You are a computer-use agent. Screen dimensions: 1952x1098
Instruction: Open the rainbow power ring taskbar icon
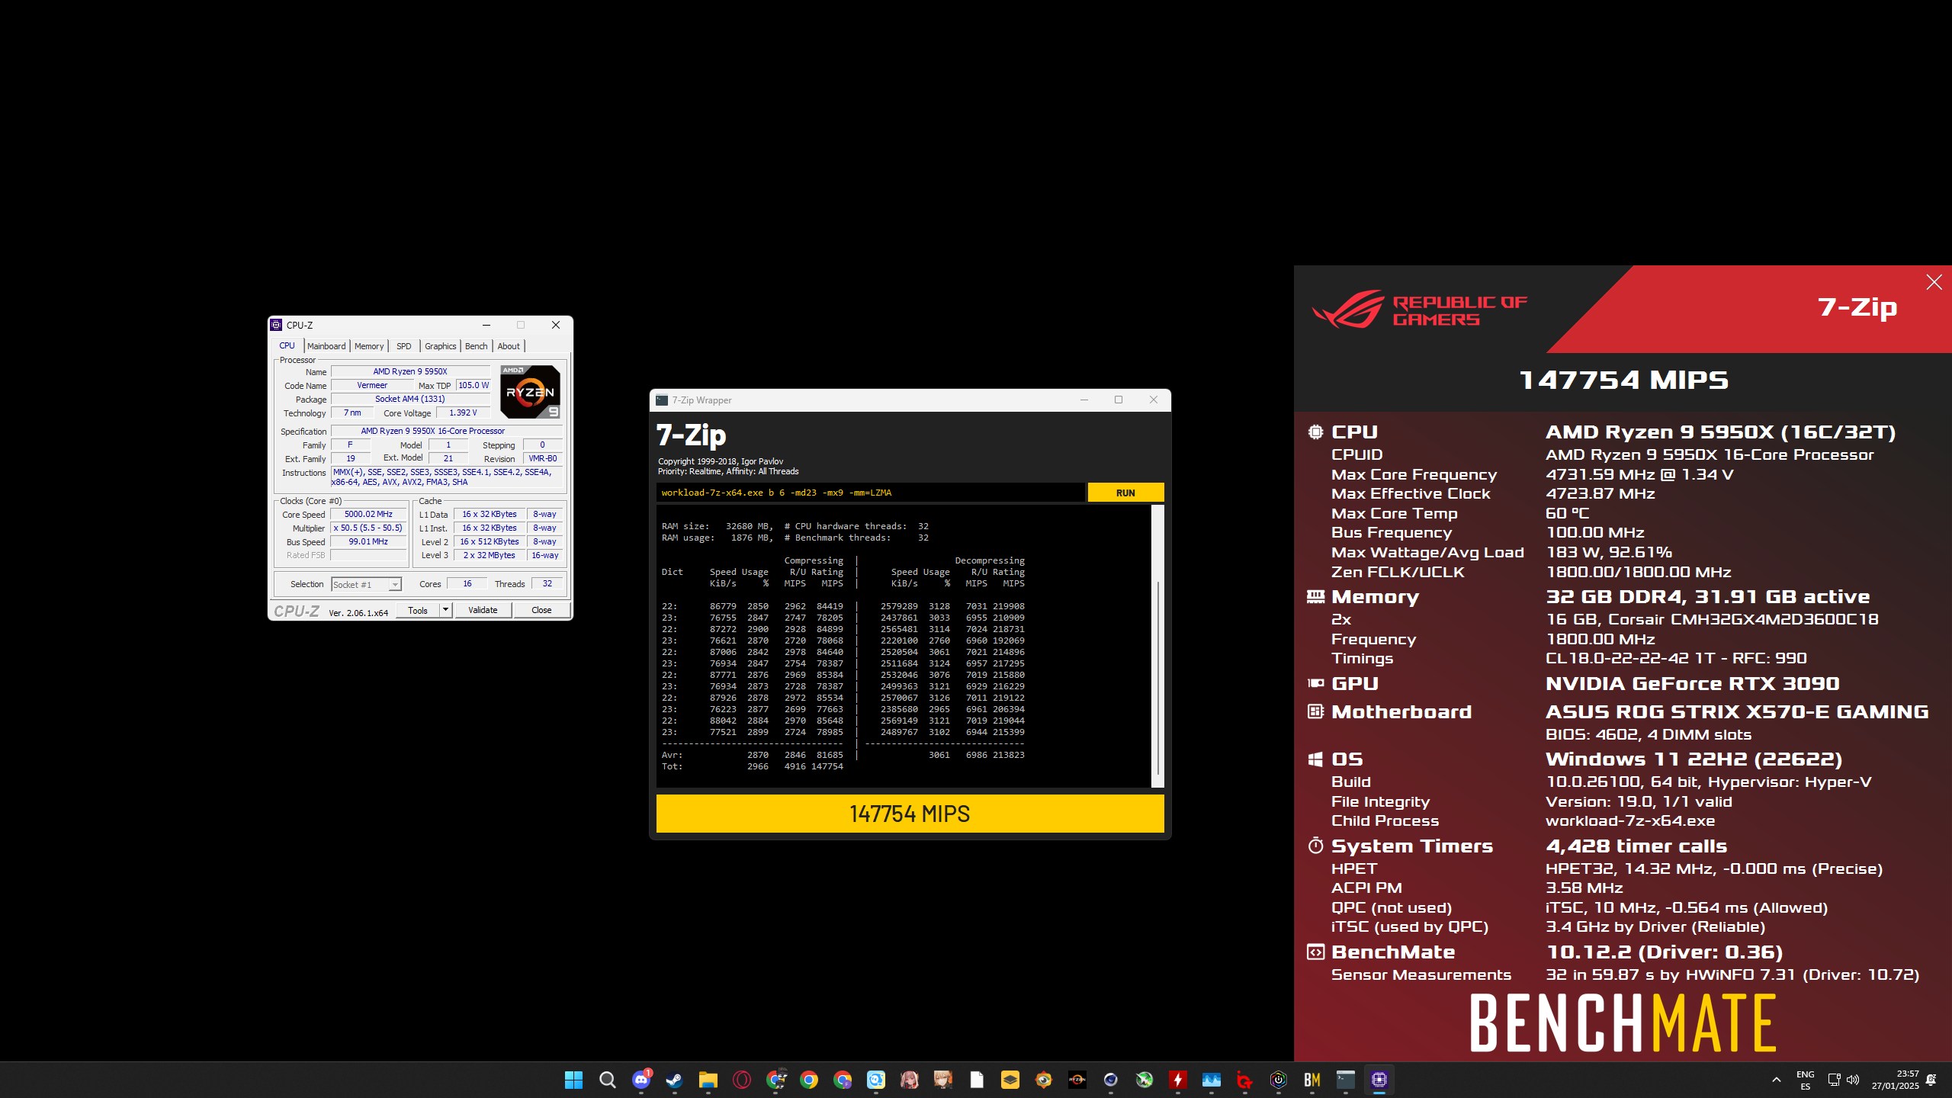click(x=1278, y=1080)
